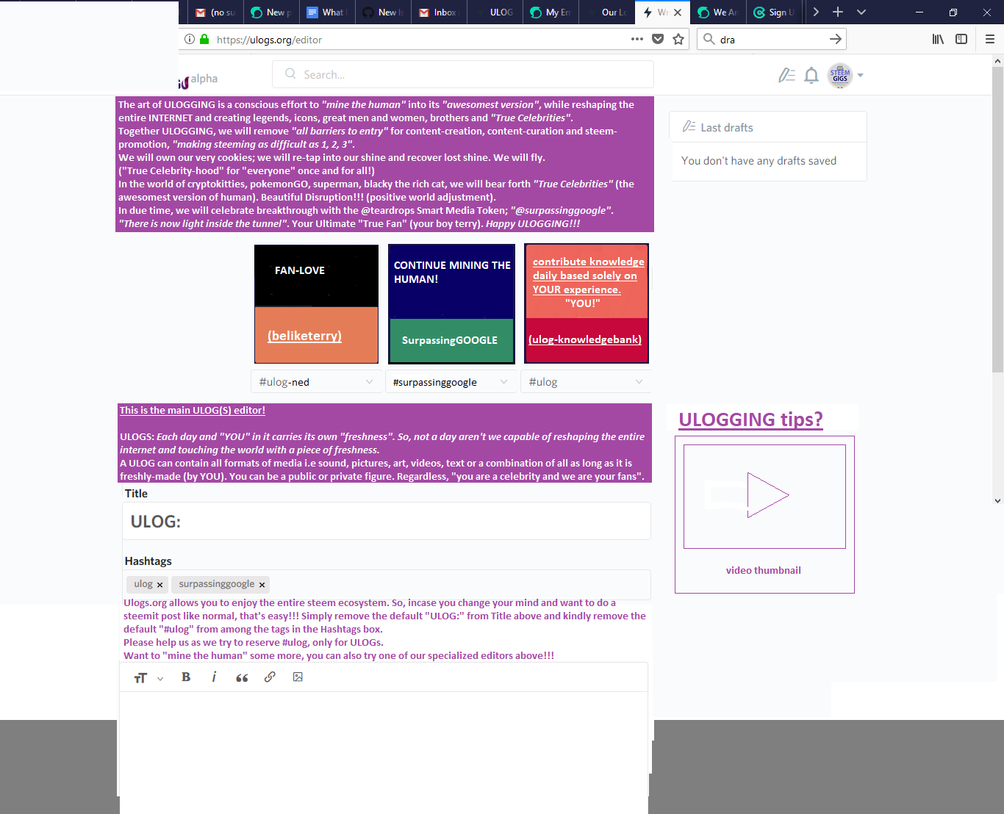Open the (ulog-knowledgebank) link
The width and height of the screenshot is (1004, 814).
(x=585, y=339)
